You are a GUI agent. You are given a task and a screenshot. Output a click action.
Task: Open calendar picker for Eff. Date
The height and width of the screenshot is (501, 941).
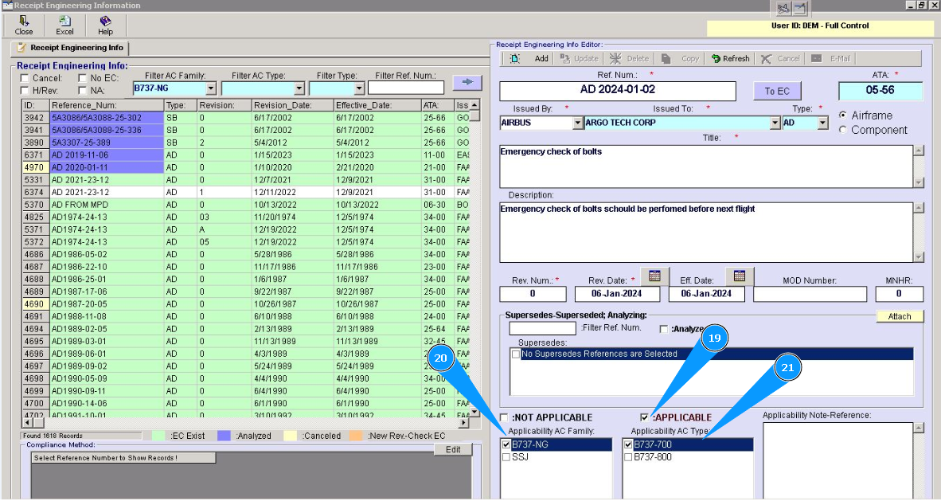(x=739, y=276)
